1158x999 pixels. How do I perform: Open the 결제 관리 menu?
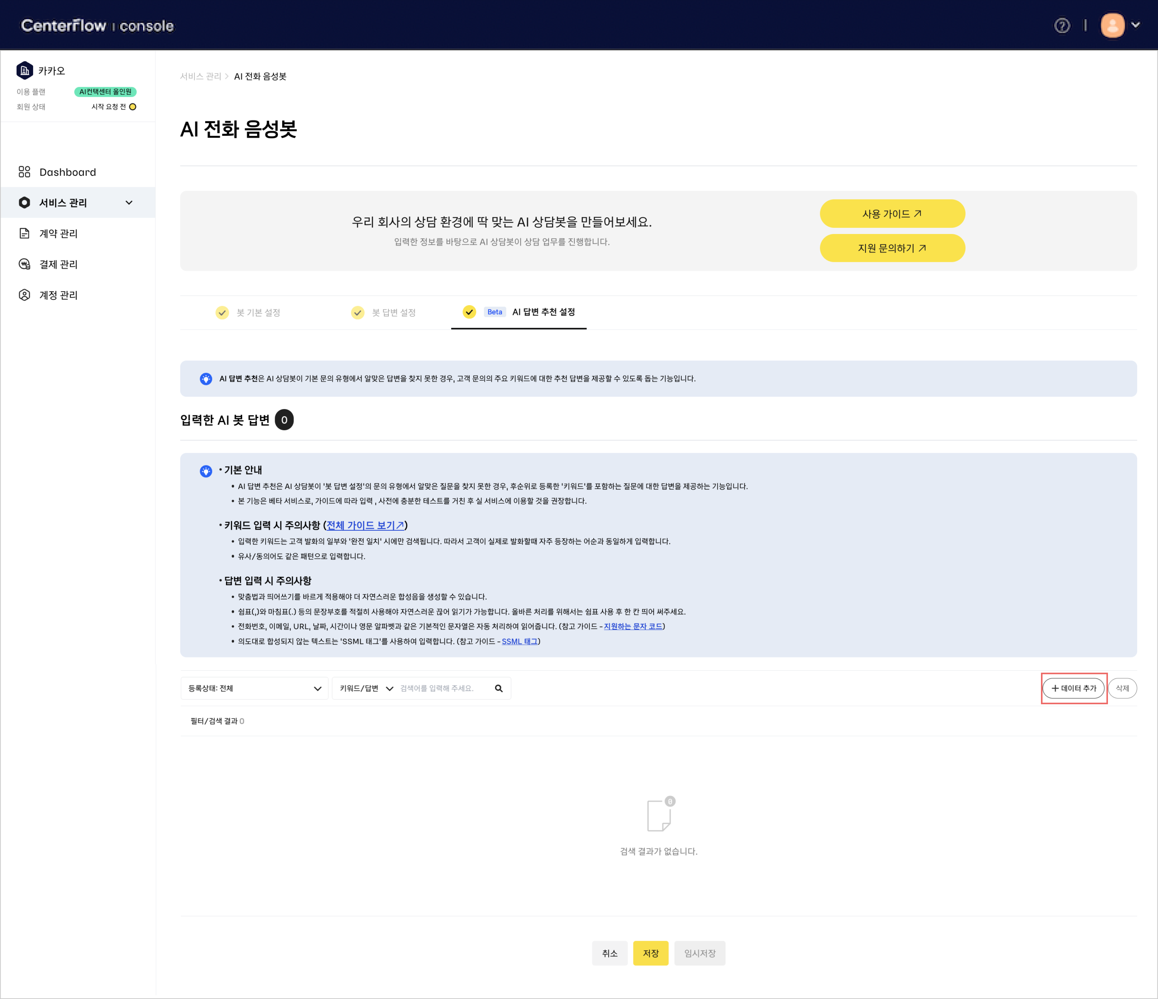78,264
